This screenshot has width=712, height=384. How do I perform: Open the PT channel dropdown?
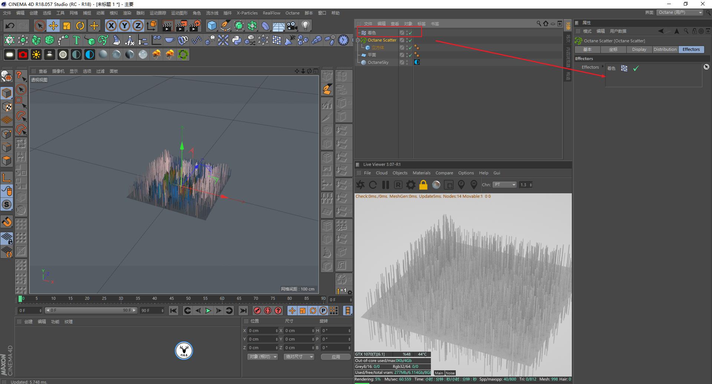click(505, 185)
